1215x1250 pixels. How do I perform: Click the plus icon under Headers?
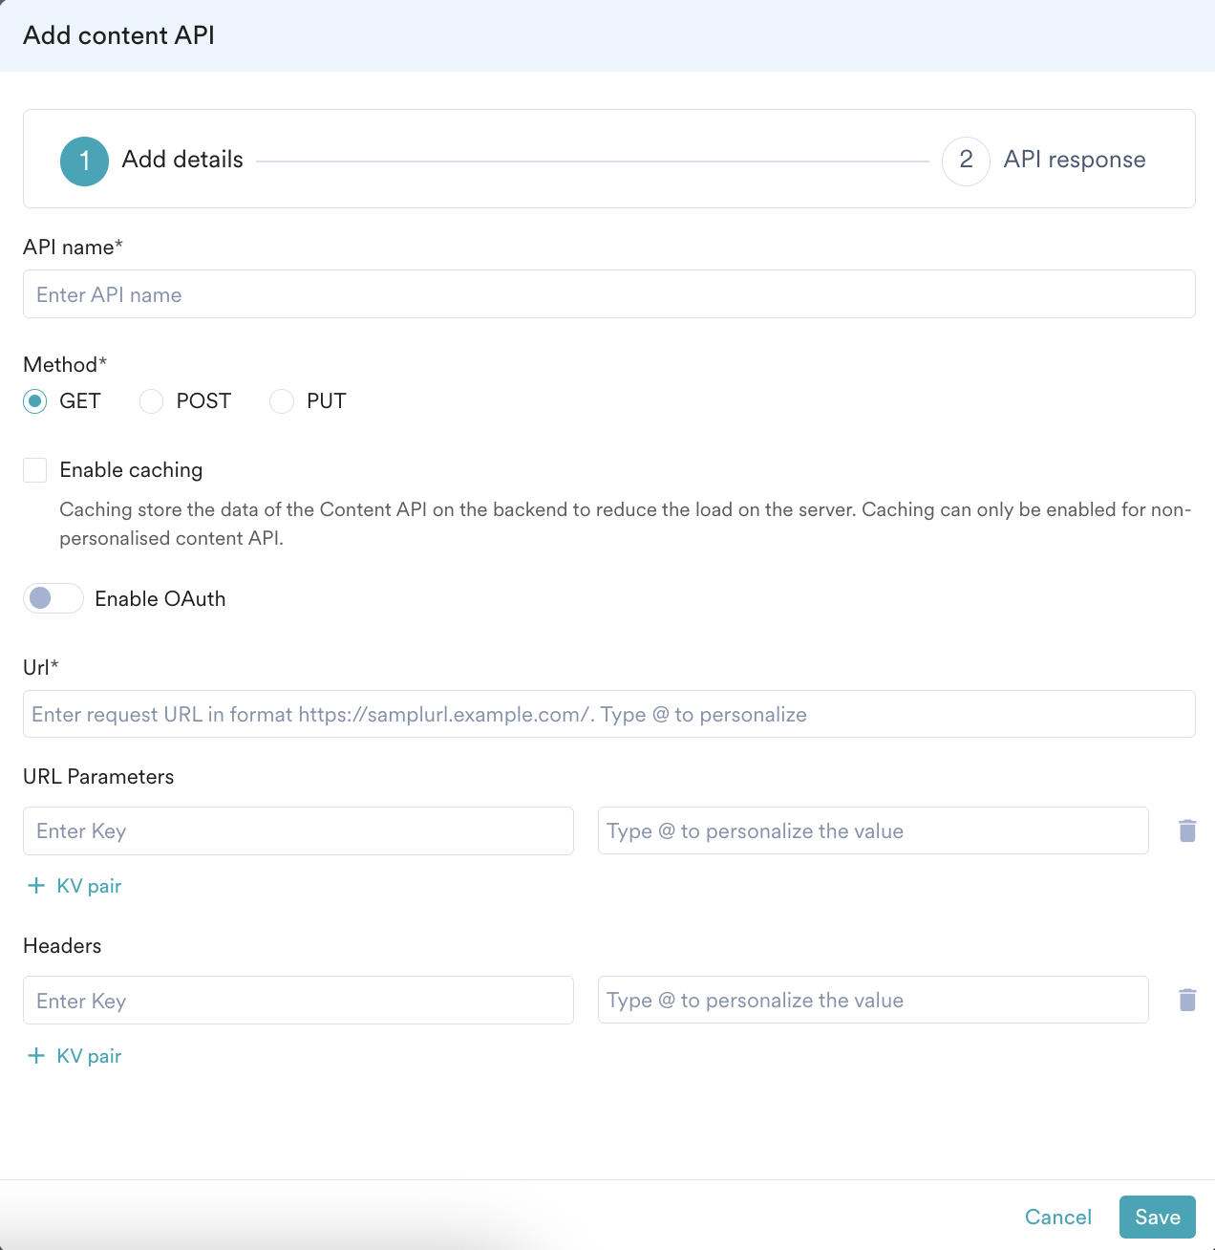(x=36, y=1056)
